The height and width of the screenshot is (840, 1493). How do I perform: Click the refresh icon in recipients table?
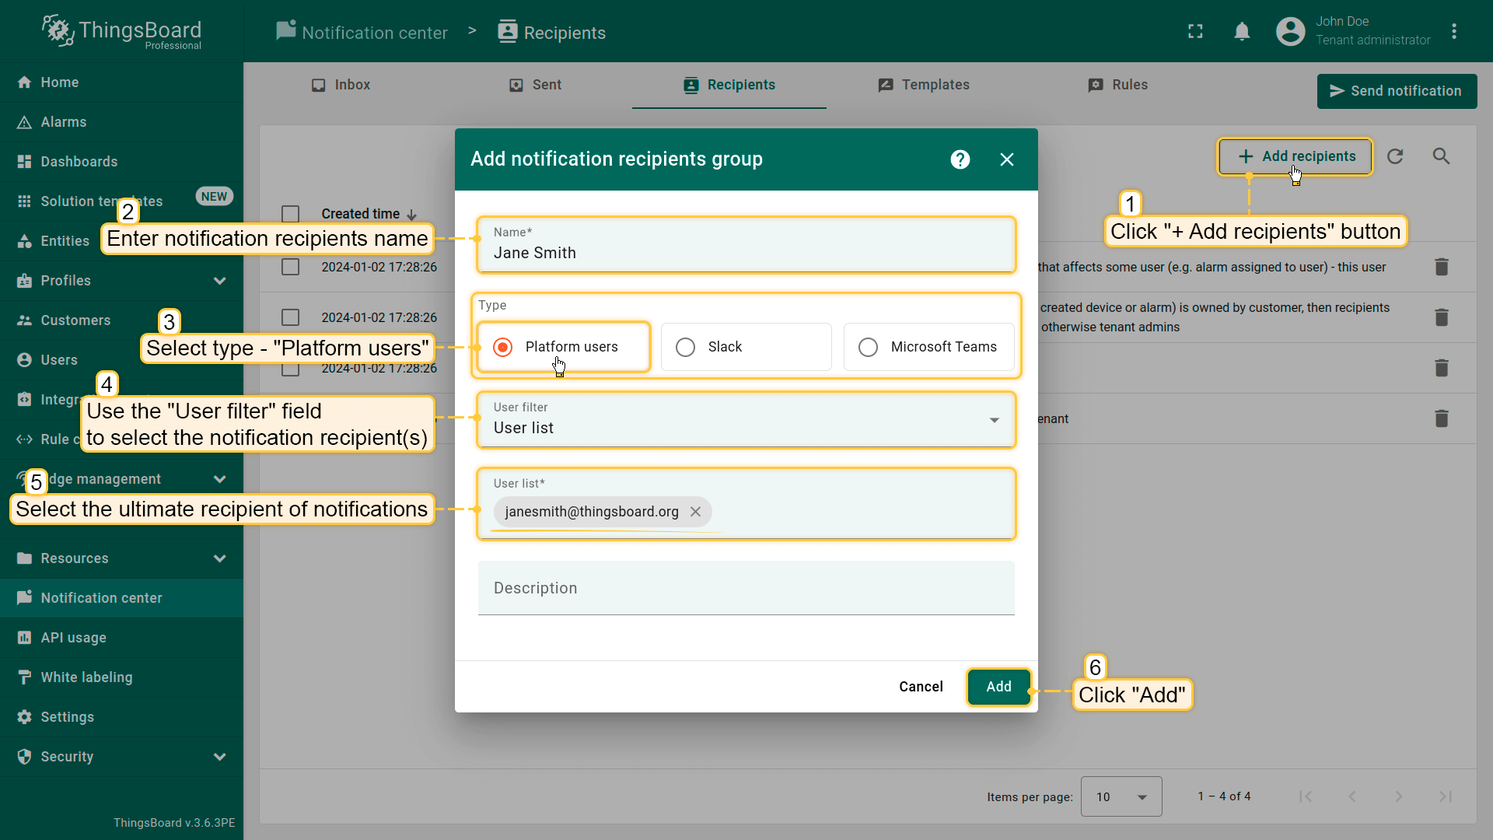click(1395, 156)
